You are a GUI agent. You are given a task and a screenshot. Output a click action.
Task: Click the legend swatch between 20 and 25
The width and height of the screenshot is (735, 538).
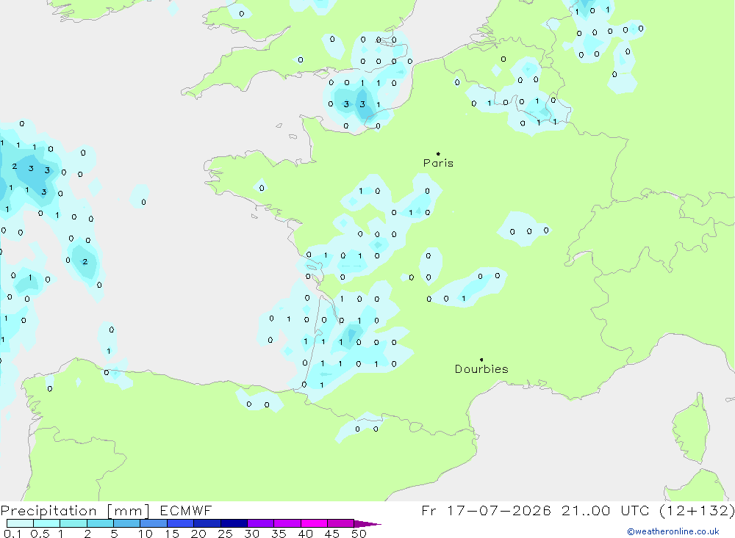pyautogui.click(x=207, y=523)
